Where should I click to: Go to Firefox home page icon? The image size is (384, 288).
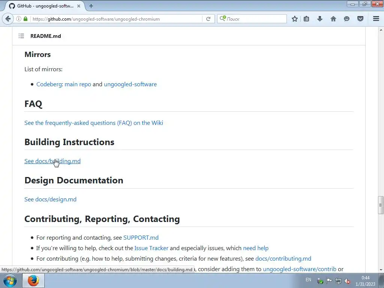333,19
